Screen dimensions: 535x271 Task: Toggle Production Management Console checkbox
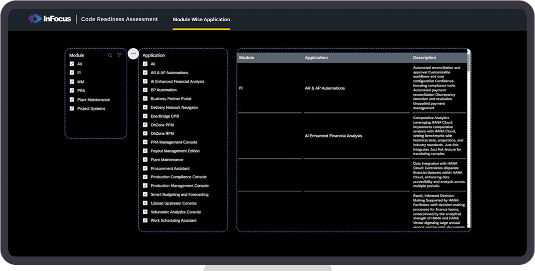tap(145, 186)
